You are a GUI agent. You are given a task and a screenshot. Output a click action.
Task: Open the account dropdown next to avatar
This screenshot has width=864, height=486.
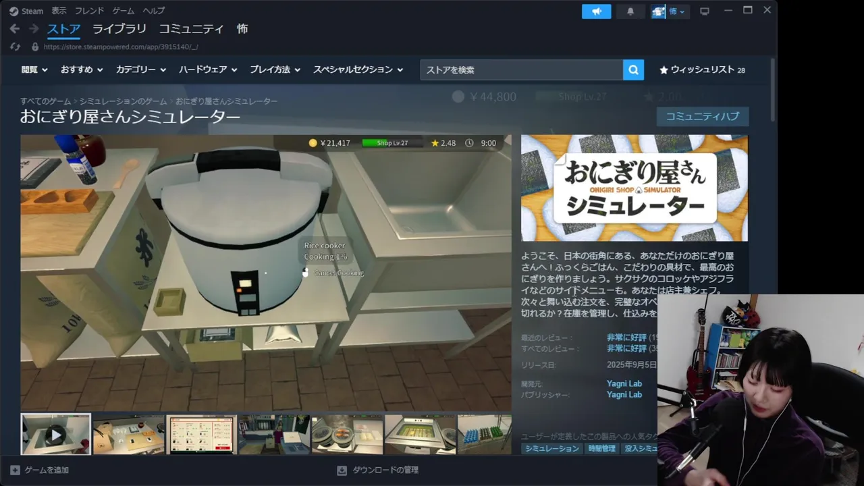tap(677, 11)
